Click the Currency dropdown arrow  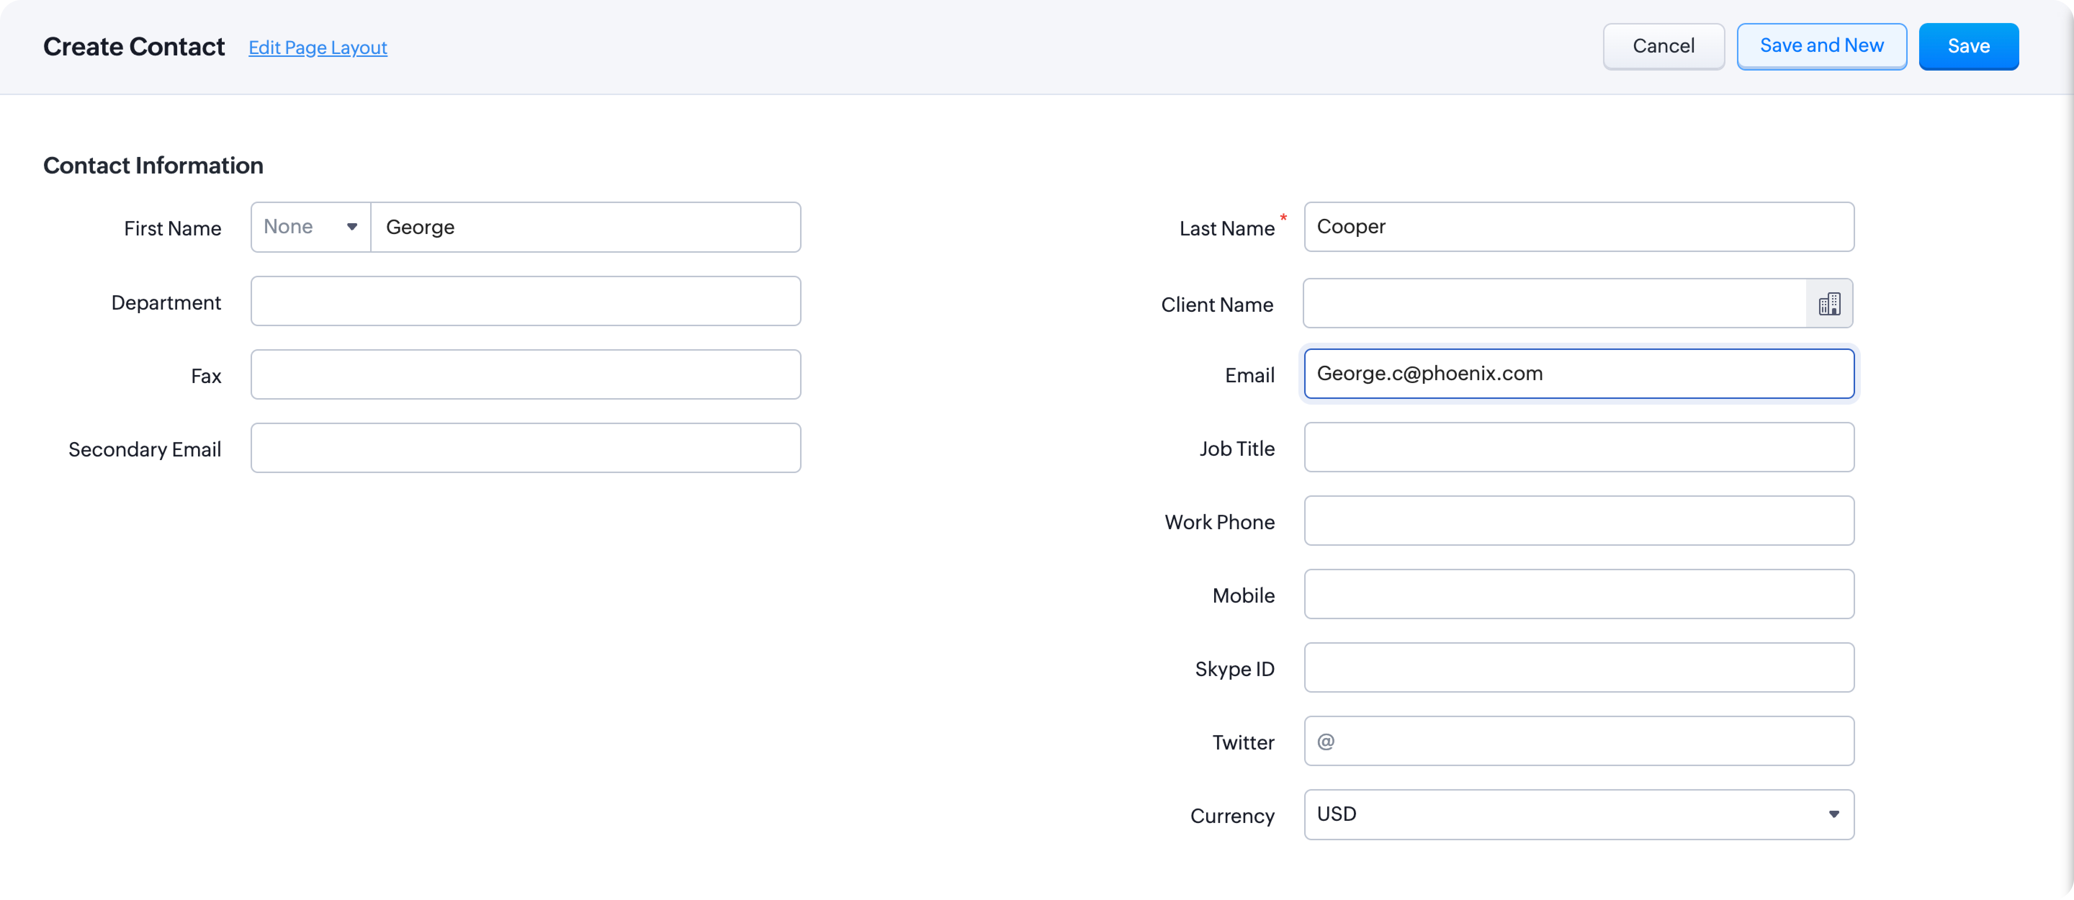coord(1833,814)
